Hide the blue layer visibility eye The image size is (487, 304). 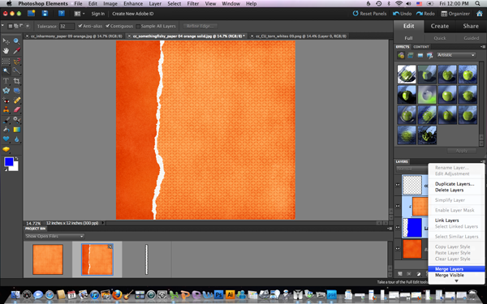coord(398,227)
